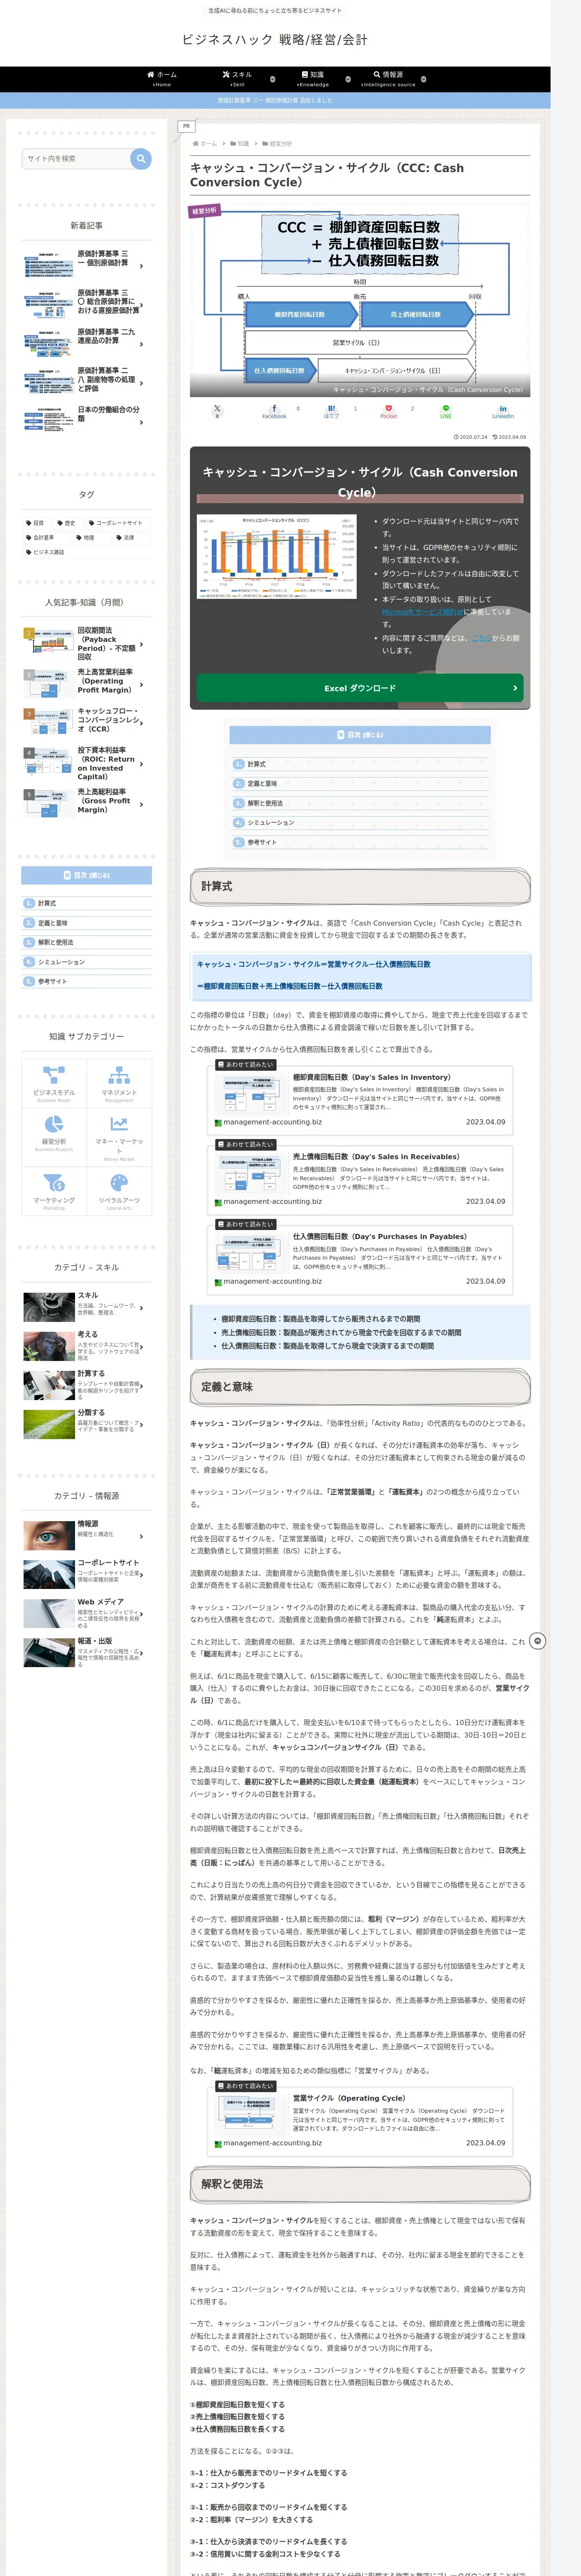Click the CCC formula diagram image

359,300
